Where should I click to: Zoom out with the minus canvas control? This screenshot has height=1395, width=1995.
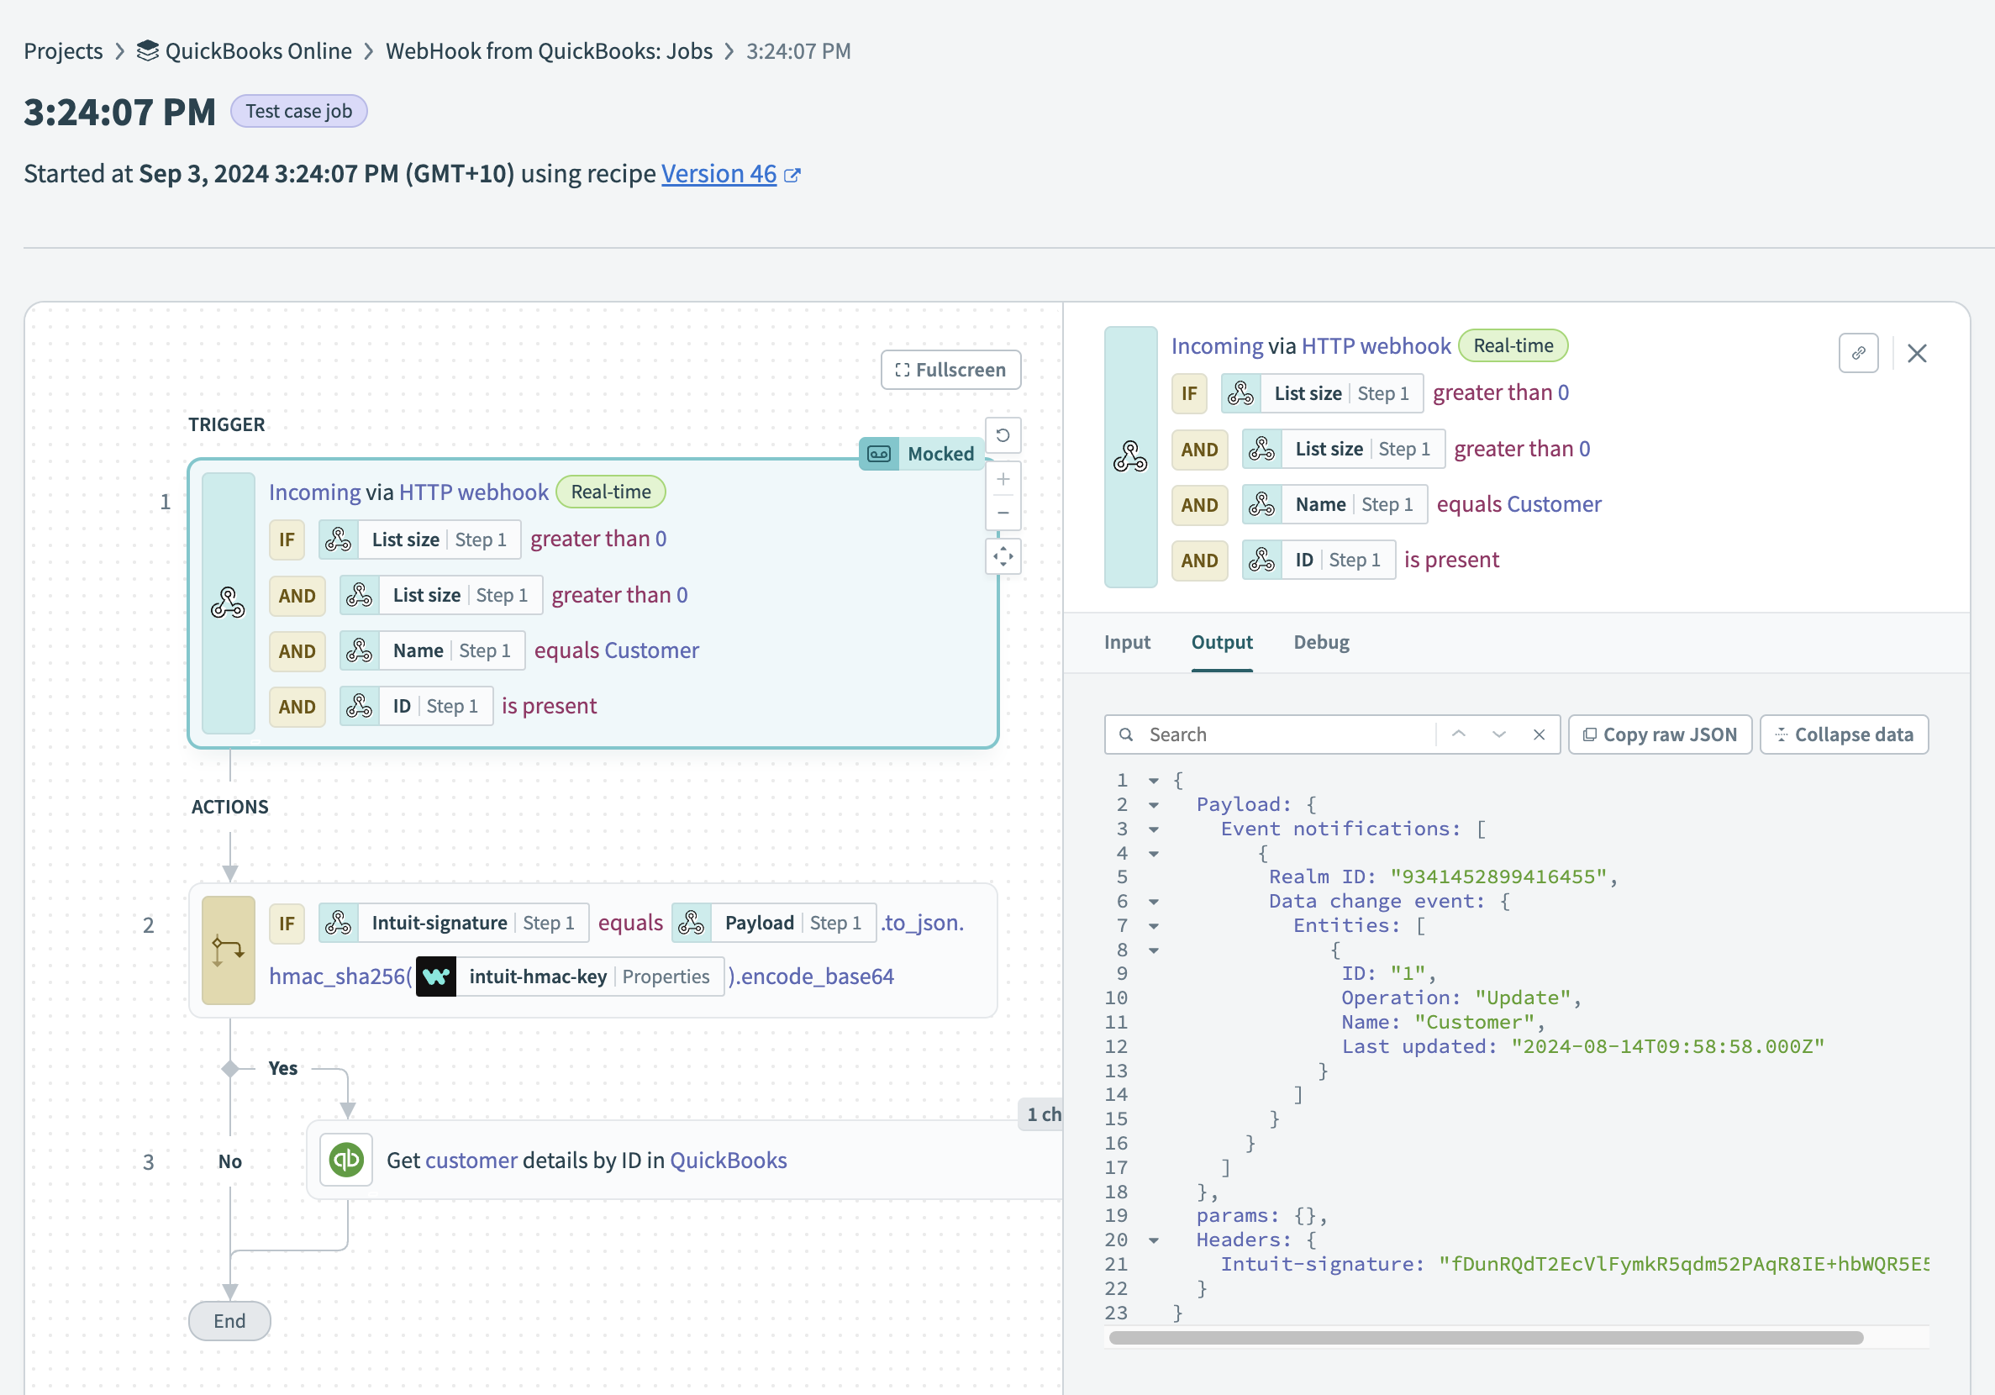tap(1003, 513)
